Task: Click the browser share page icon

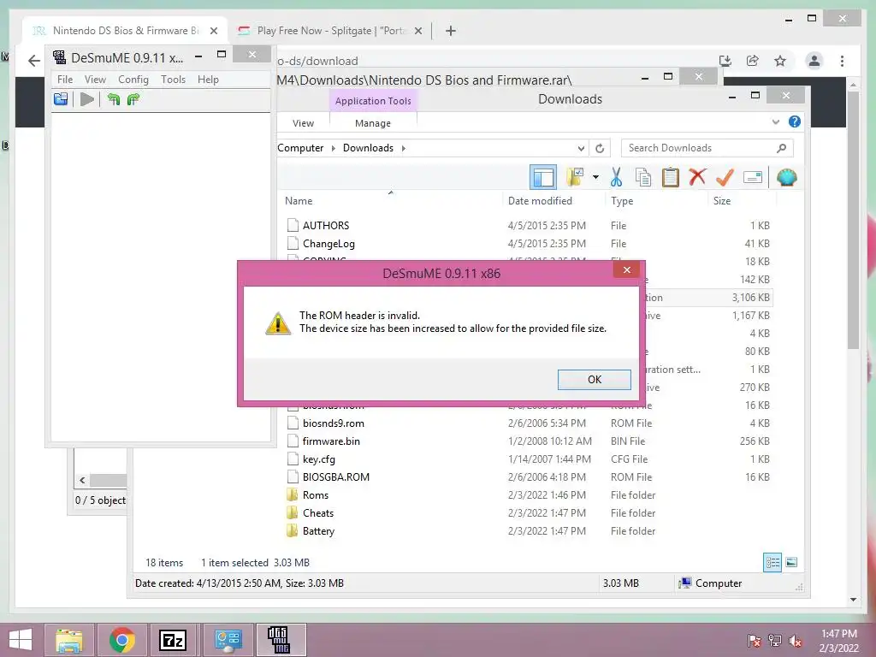Action: point(753,61)
